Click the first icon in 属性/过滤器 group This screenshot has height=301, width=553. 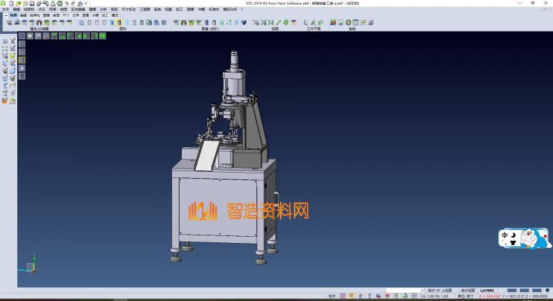[x=9, y=23]
